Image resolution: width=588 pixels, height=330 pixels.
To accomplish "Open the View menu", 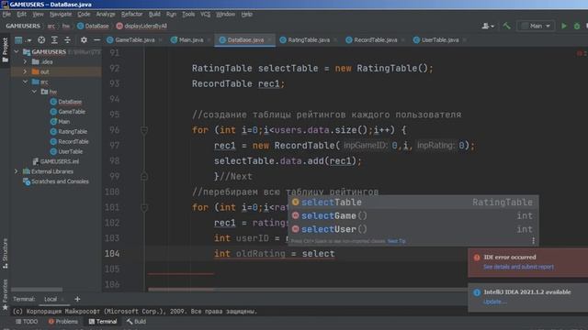I will click(x=38, y=15).
